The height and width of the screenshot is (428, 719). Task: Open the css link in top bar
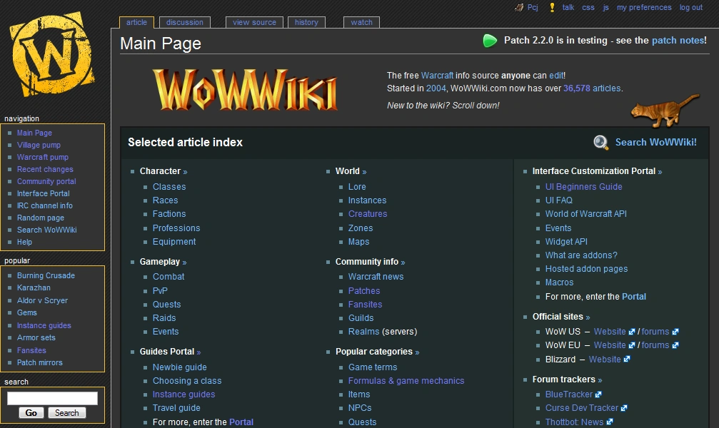click(588, 7)
